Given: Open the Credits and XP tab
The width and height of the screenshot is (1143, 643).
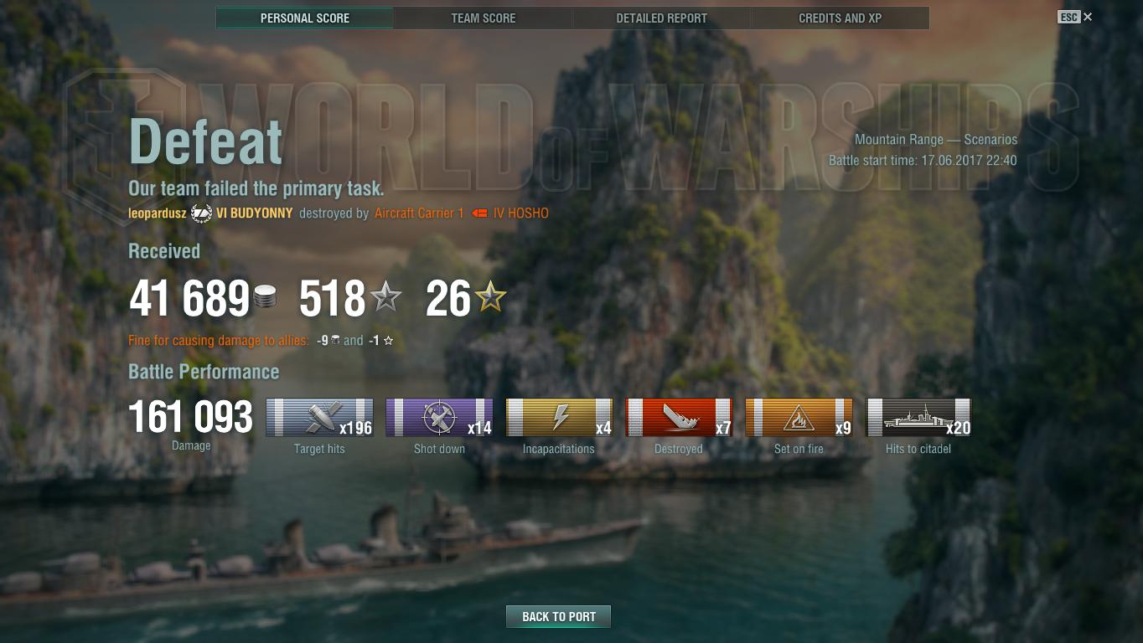Looking at the screenshot, I should [840, 18].
